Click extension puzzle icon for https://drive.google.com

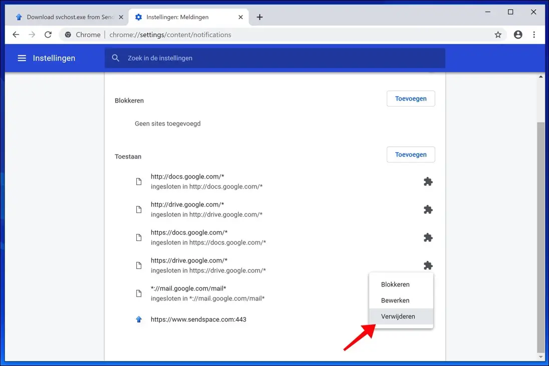428,265
